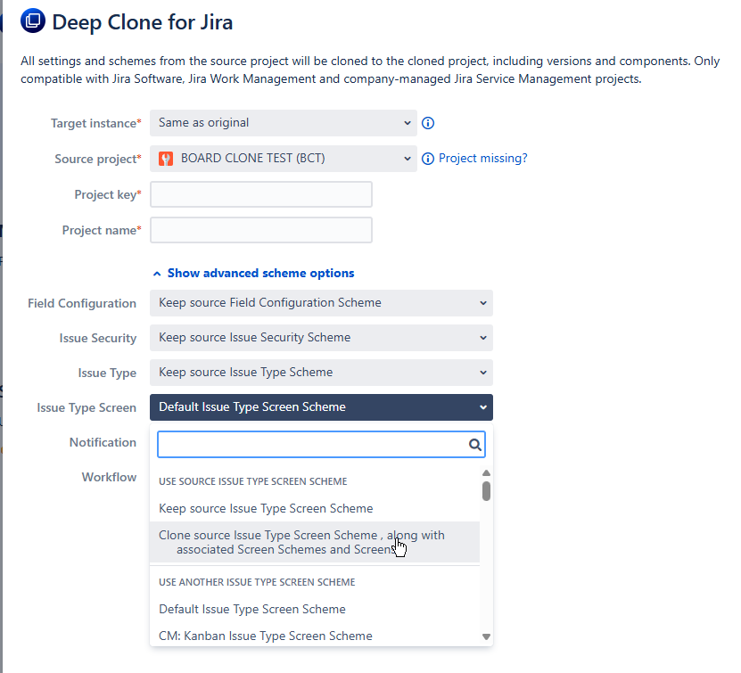Open the Issue Type scheme dropdown
This screenshot has width=741, height=673.
click(321, 373)
